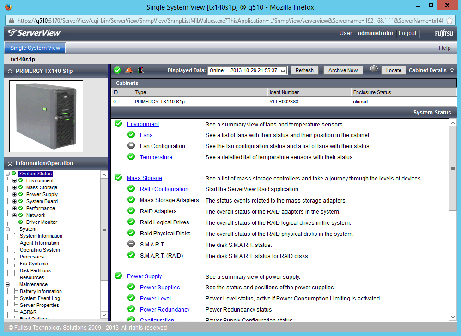Click the padlock icon in the address bar

[x=12, y=21]
